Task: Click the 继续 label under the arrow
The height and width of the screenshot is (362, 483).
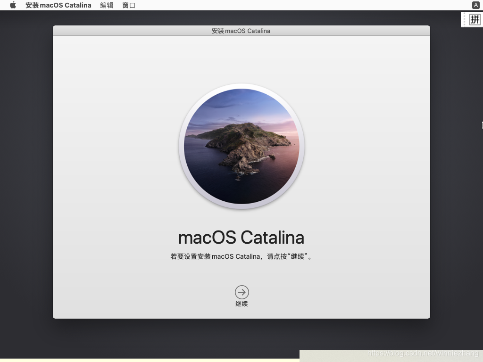Action: 242,304
